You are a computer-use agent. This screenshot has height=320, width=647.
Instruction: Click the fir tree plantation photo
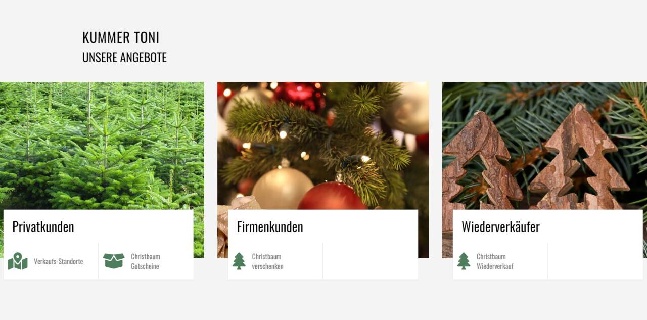coord(102,146)
